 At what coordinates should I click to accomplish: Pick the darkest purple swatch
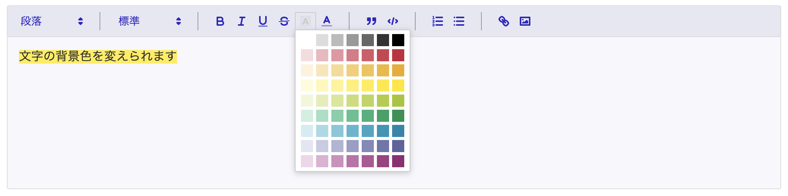click(x=398, y=161)
